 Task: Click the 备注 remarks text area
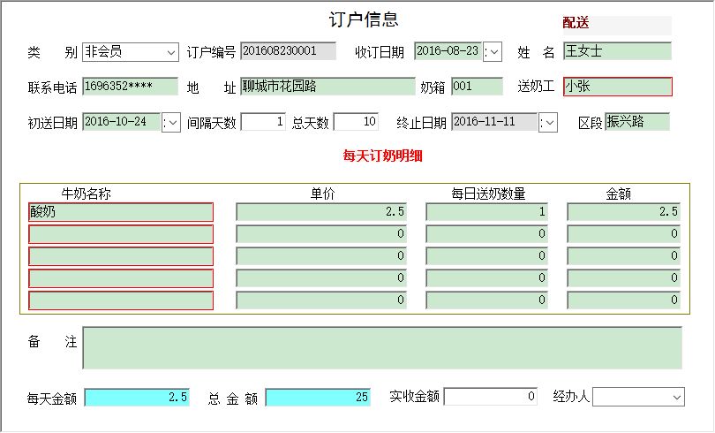[x=382, y=348]
